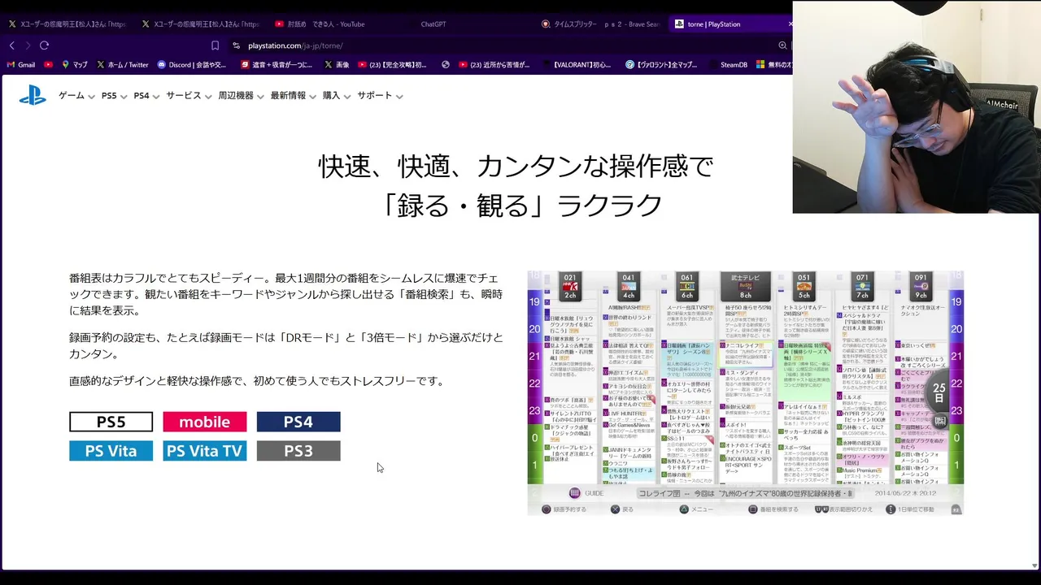The width and height of the screenshot is (1041, 585).
Task: Click the browser forward arrow
Action: (28, 45)
